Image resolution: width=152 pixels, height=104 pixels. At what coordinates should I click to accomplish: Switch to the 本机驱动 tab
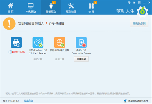[x=31, y=8]
